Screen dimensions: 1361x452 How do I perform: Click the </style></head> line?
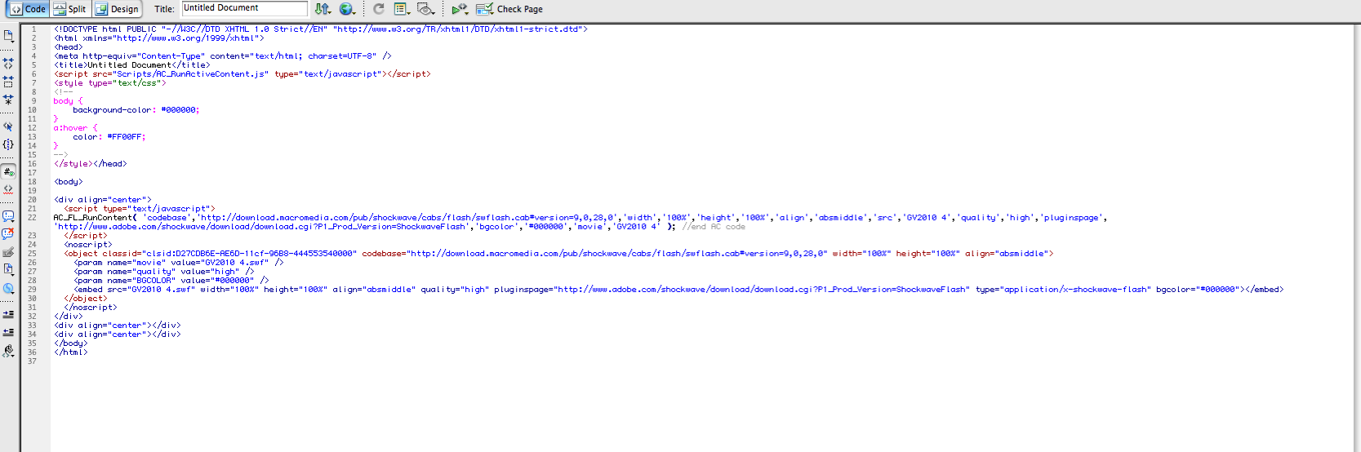coord(91,164)
